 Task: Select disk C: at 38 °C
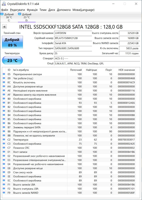[9, 17]
